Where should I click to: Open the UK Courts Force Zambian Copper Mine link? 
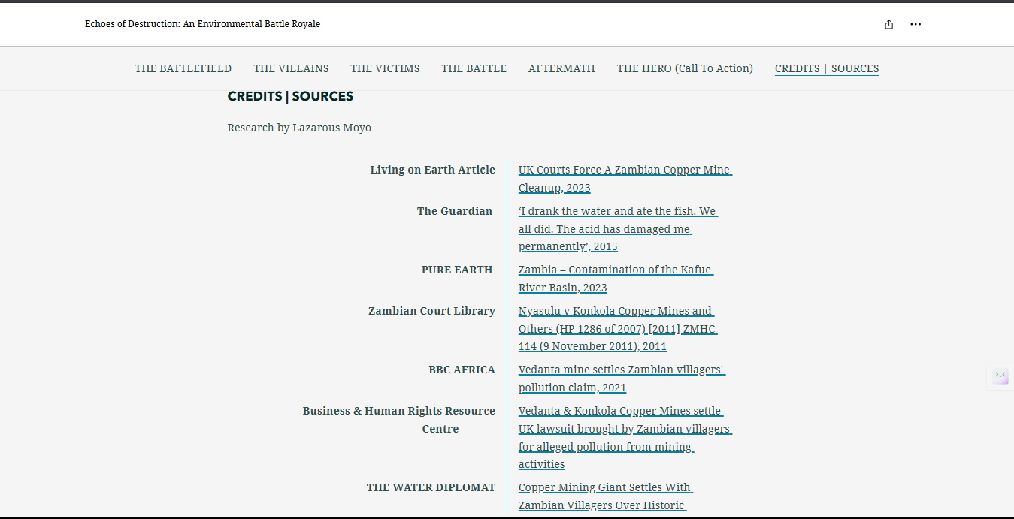[624, 179]
